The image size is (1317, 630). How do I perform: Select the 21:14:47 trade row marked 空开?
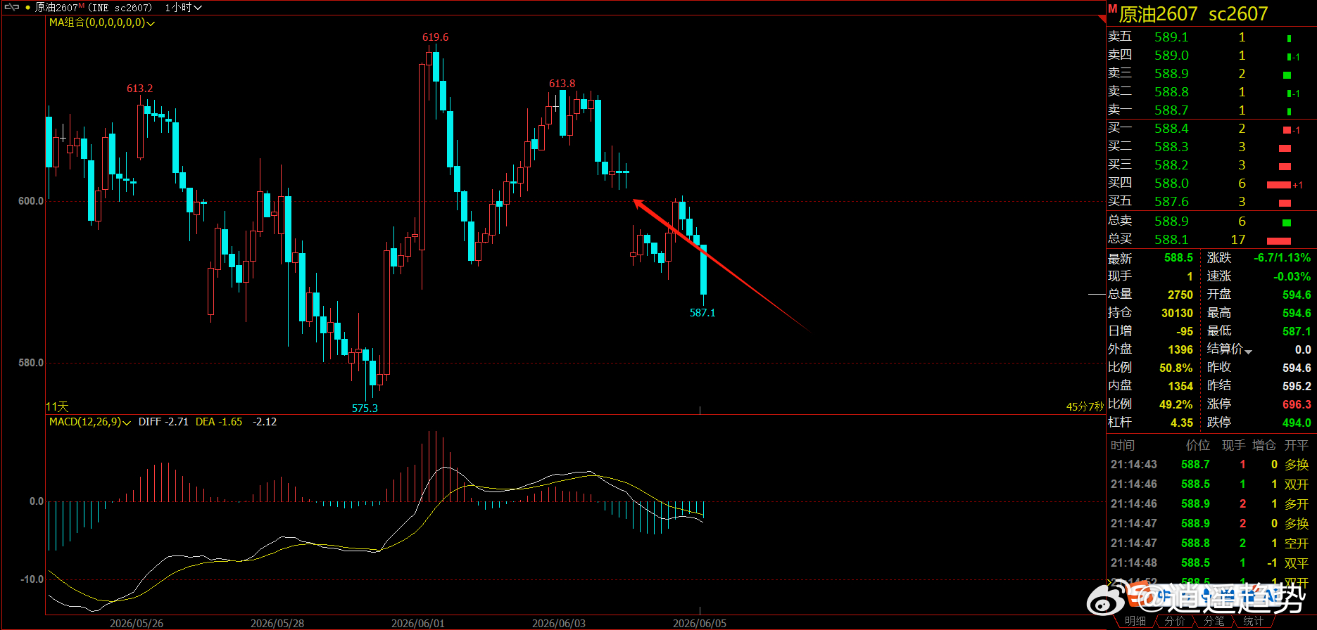(1209, 544)
